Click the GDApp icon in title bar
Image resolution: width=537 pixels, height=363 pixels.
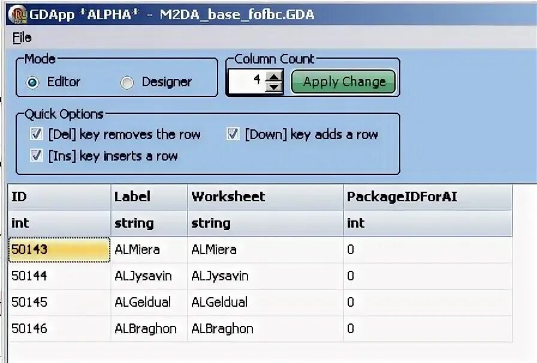[x=18, y=13]
